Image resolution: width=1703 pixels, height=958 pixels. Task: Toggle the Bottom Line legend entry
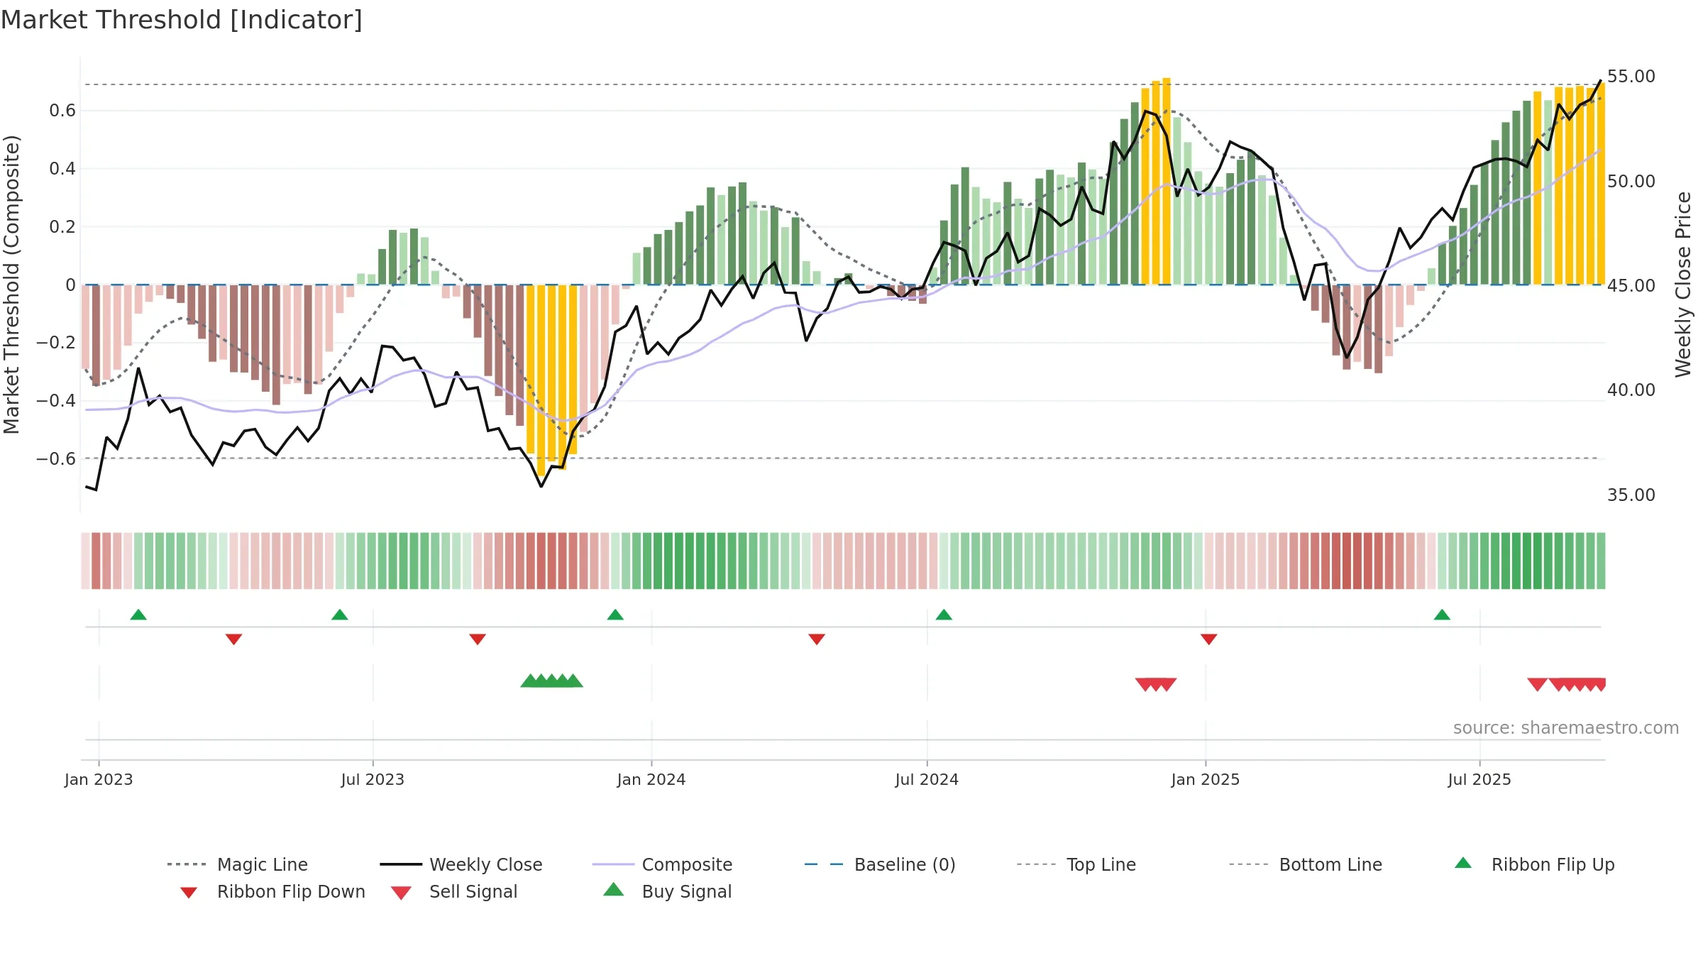(1306, 864)
